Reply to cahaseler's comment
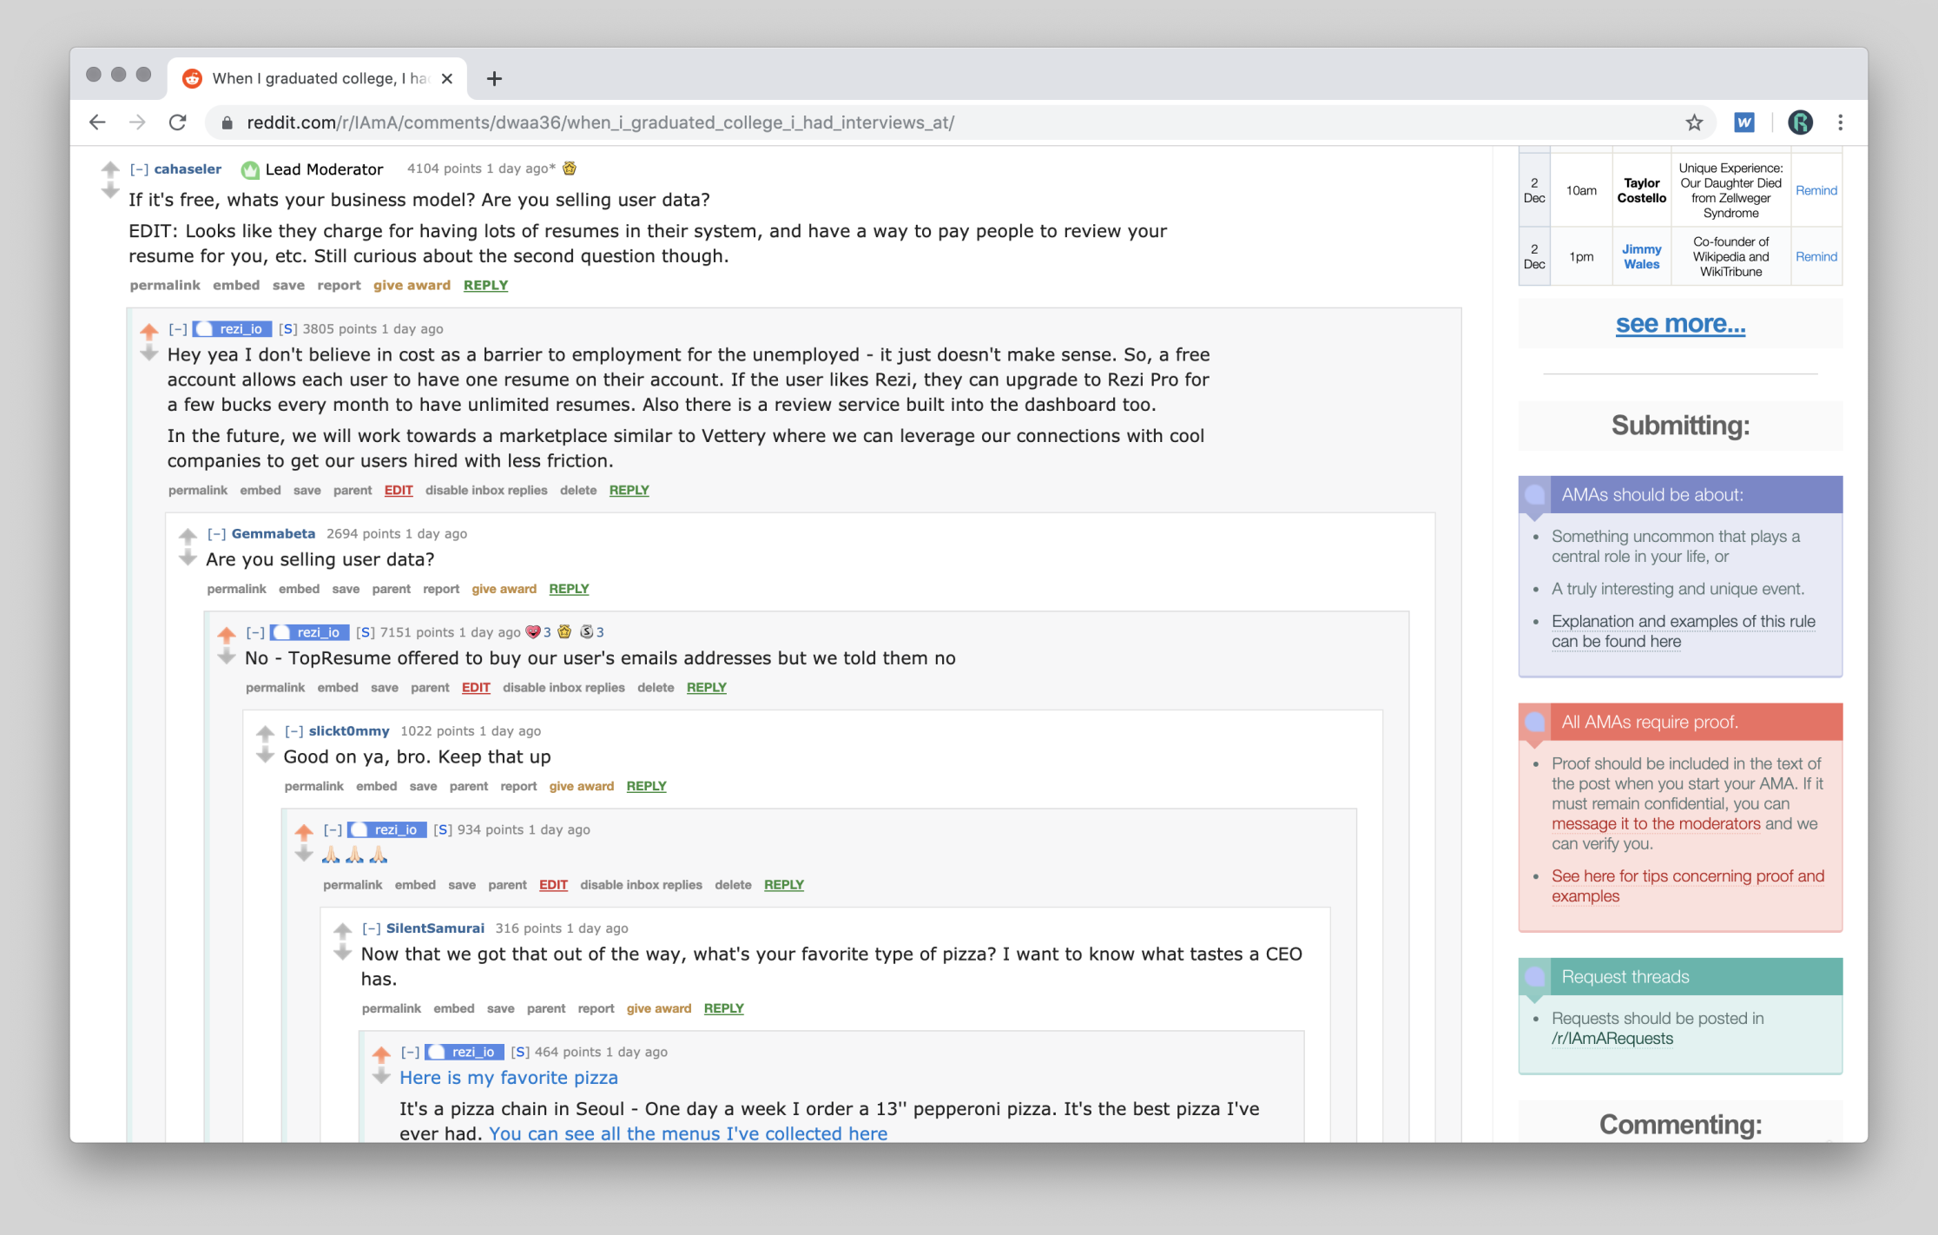Viewport: 1938px width, 1235px height. tap(485, 285)
